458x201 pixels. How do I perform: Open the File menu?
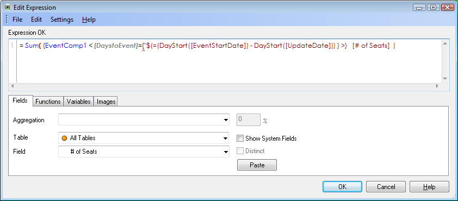pyautogui.click(x=17, y=20)
